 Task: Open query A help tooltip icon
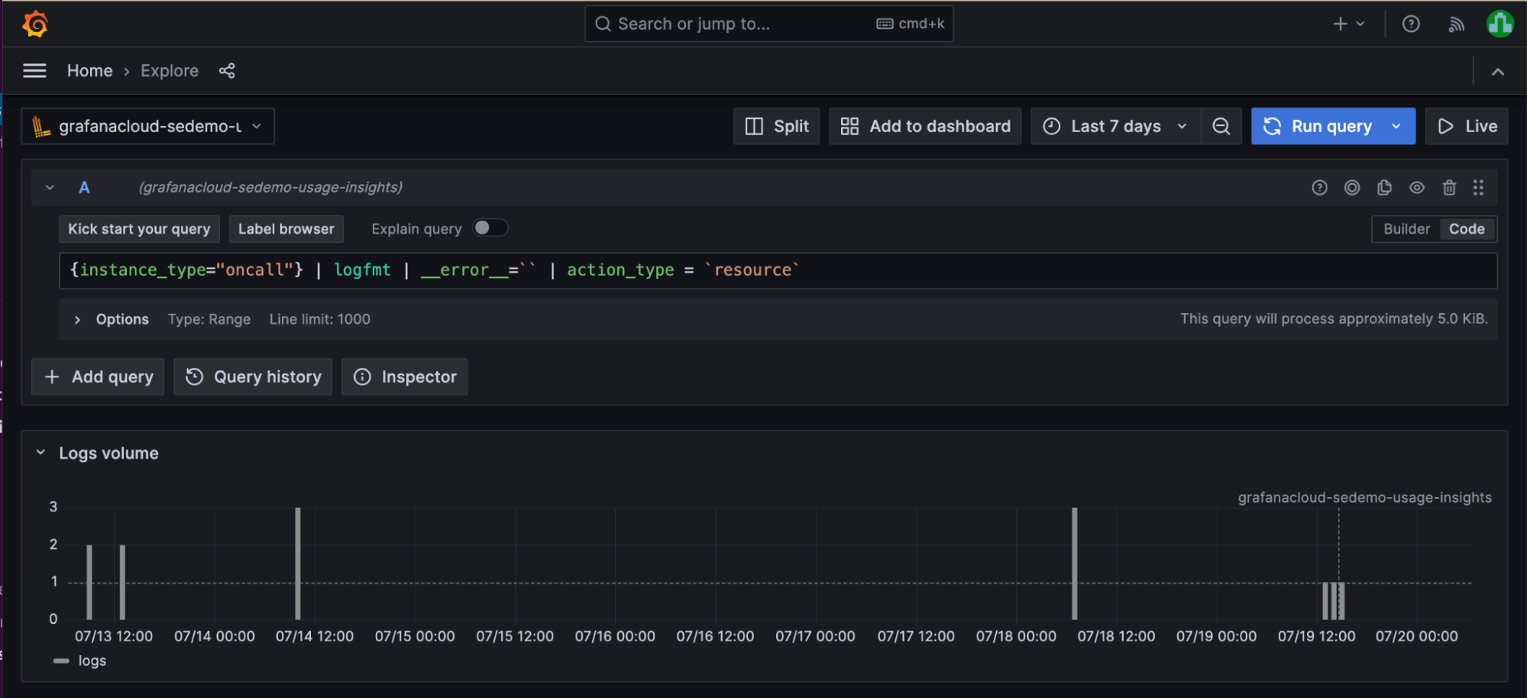[x=1319, y=187]
